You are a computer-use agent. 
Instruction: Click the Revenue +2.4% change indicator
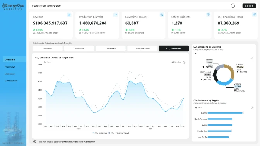point(38,30)
